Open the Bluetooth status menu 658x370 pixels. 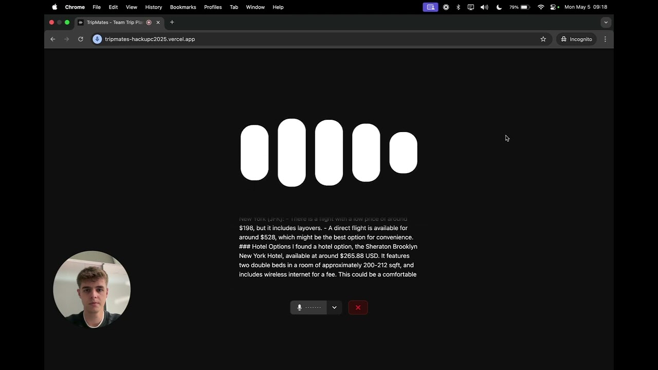[x=458, y=7]
